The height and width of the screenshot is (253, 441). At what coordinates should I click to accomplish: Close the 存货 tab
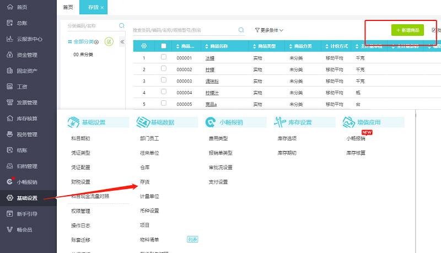click(x=102, y=8)
